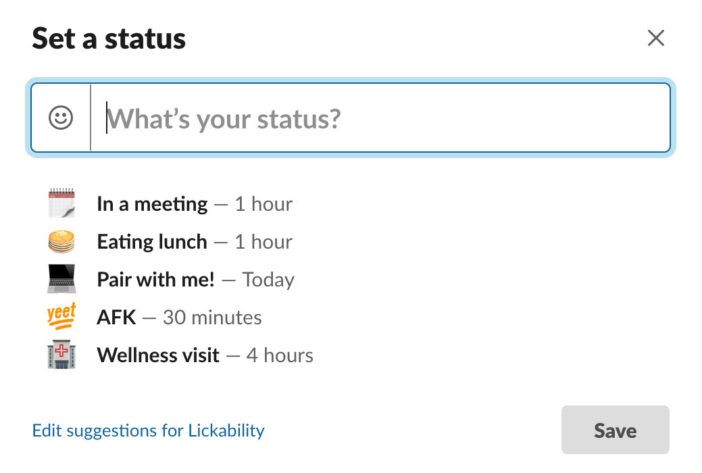Open Edit suggestions for Lickability link
Image resolution: width=702 pixels, height=473 pixels.
point(149,430)
